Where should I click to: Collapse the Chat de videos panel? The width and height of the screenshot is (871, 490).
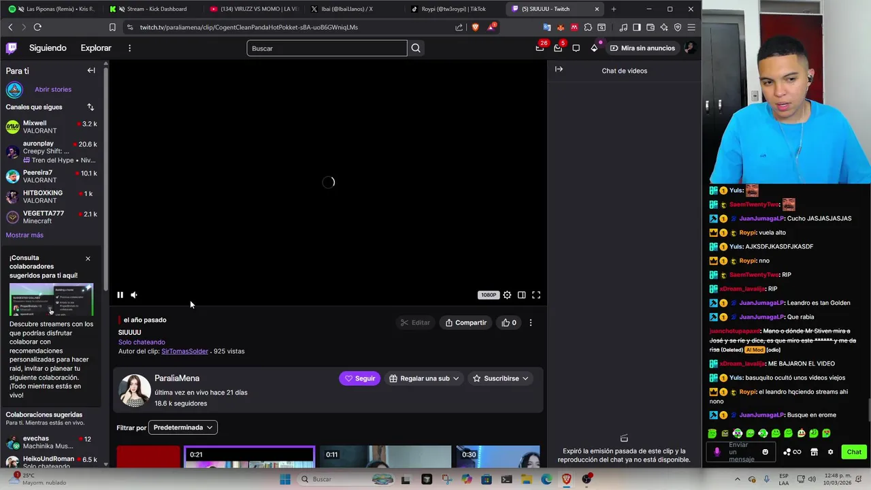(559, 69)
